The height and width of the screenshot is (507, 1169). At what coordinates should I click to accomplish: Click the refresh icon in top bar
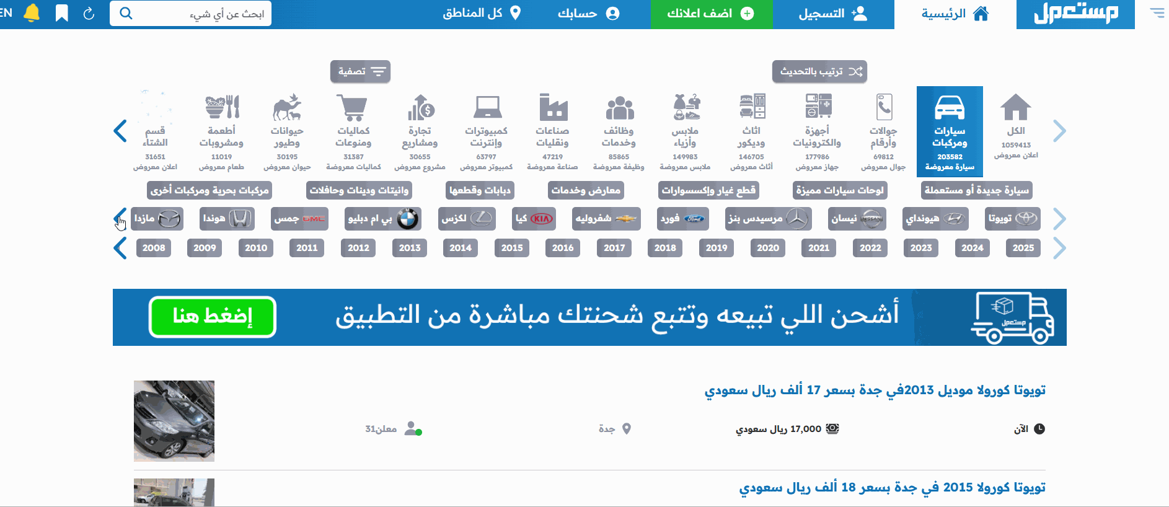pos(89,13)
